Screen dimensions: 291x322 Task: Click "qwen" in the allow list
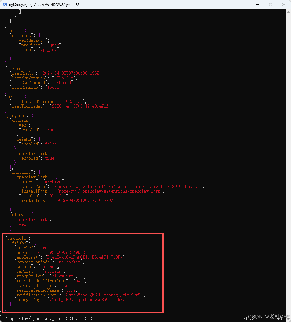click(21, 224)
